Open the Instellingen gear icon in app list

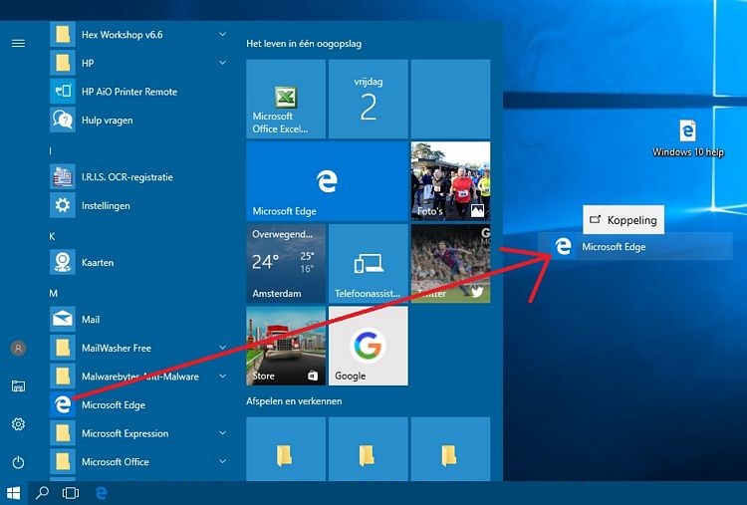click(63, 205)
